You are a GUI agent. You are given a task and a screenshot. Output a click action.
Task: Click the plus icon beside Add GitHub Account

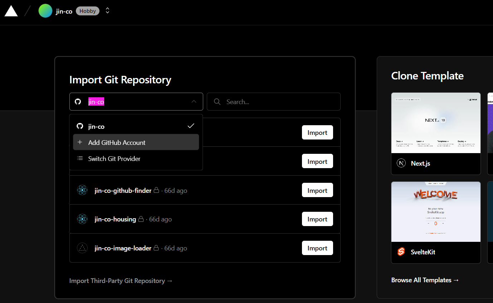(x=80, y=142)
